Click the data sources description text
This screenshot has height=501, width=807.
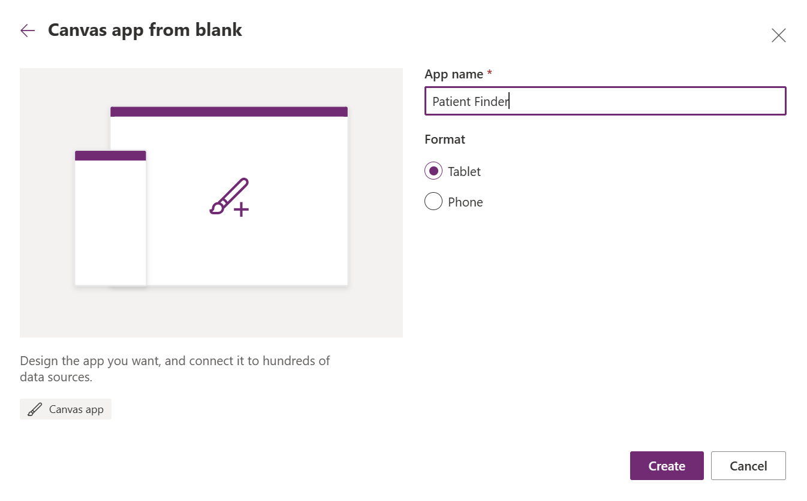click(174, 368)
